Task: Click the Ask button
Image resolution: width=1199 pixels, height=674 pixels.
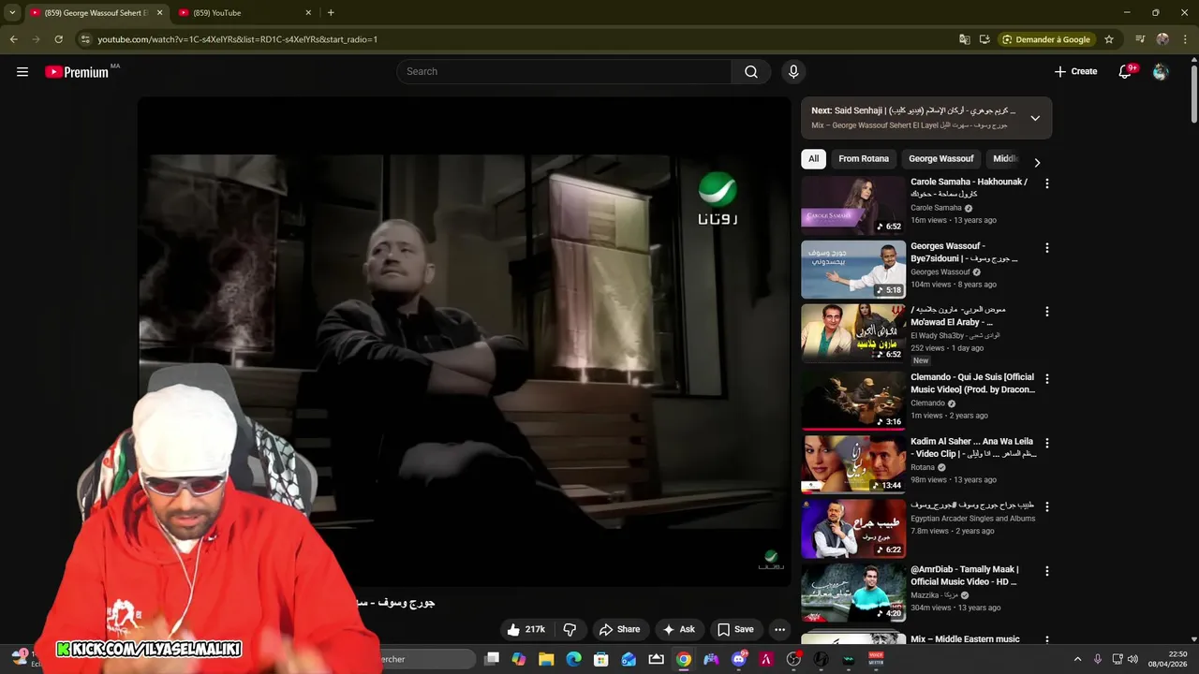Action: 678,629
